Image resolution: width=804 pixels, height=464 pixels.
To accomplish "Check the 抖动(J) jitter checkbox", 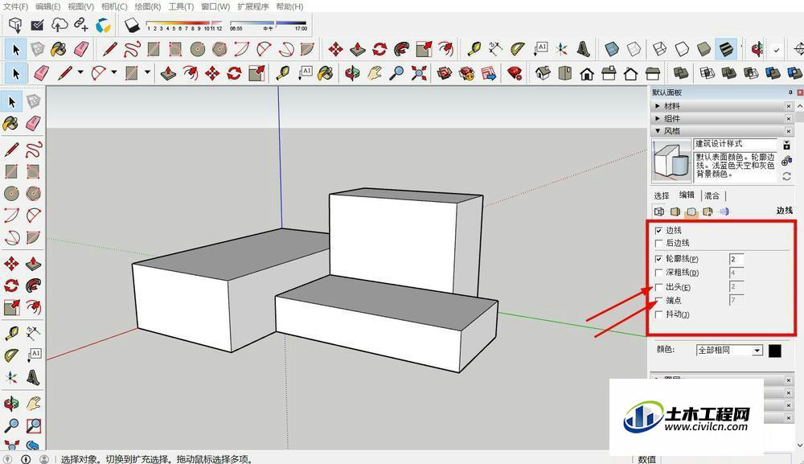I will [659, 314].
